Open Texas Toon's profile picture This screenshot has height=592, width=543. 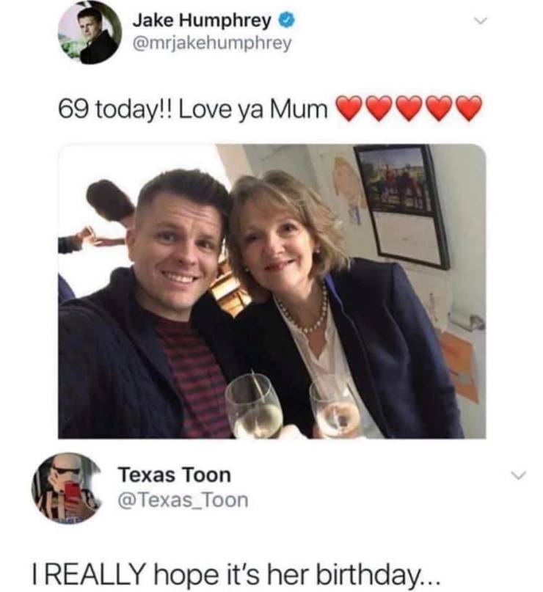(66, 488)
